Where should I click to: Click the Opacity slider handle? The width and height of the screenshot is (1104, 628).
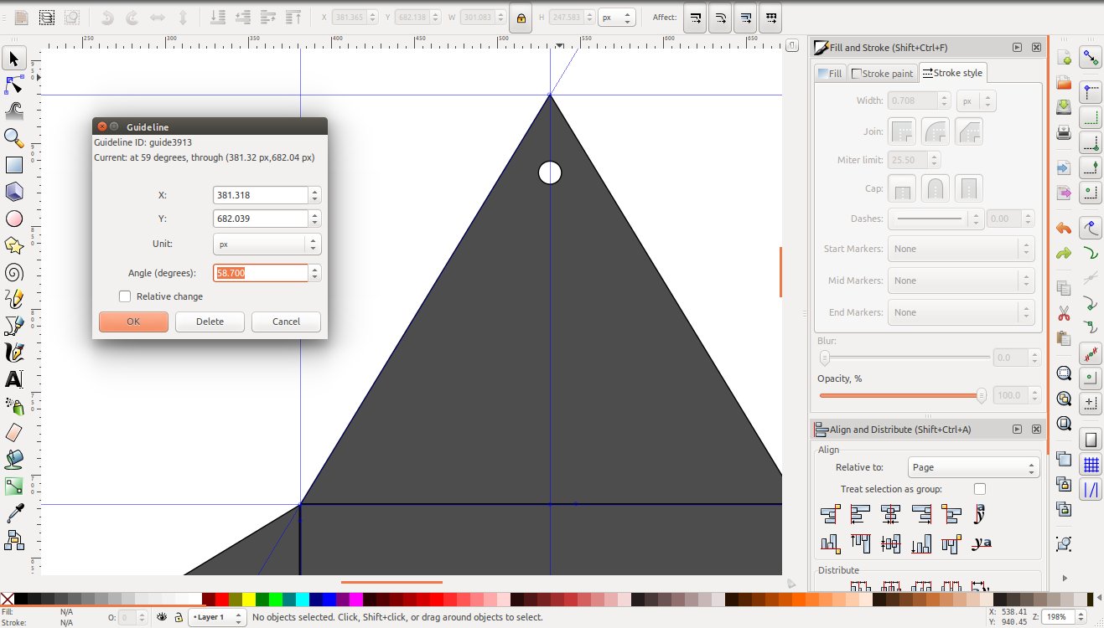pos(981,395)
